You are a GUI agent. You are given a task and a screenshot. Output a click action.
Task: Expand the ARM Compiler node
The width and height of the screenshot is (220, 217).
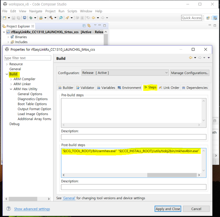coord(11,79)
